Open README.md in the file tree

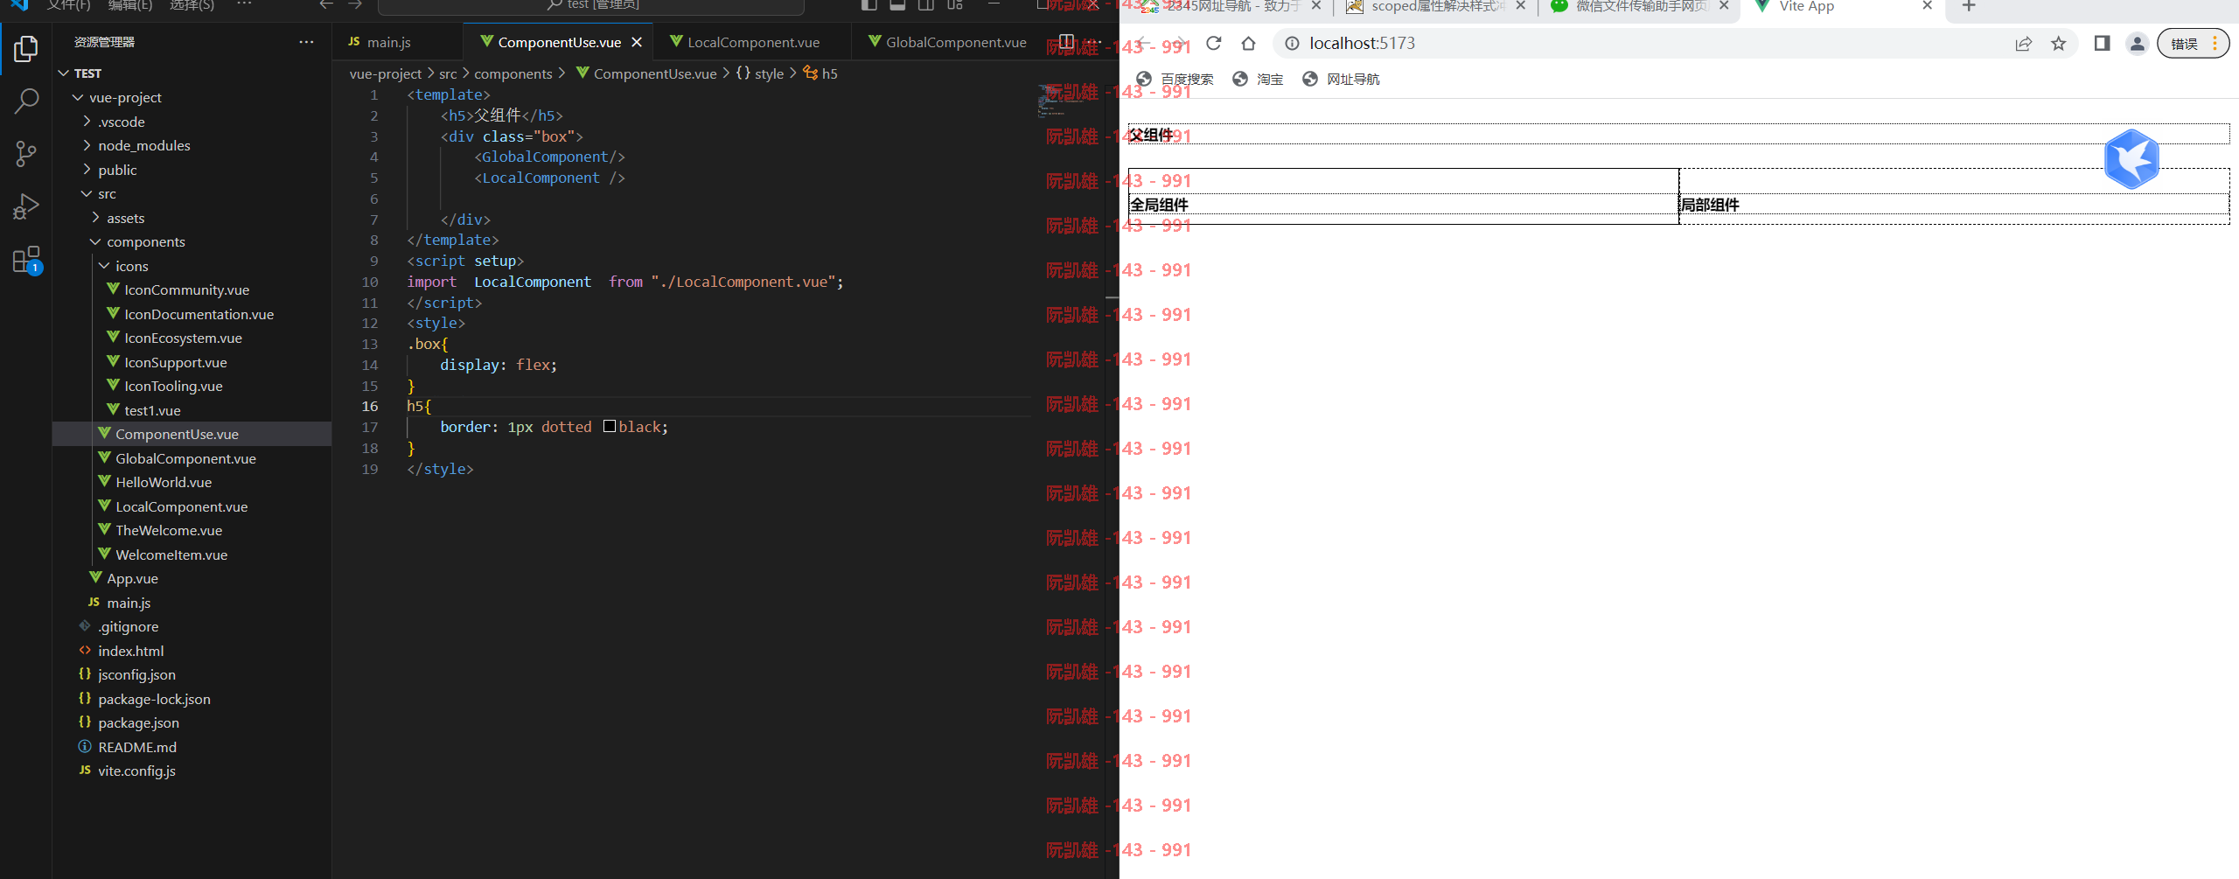(x=137, y=747)
